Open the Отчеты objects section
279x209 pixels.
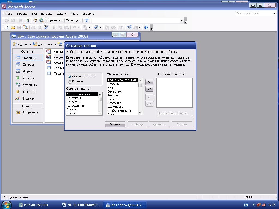point(29,78)
